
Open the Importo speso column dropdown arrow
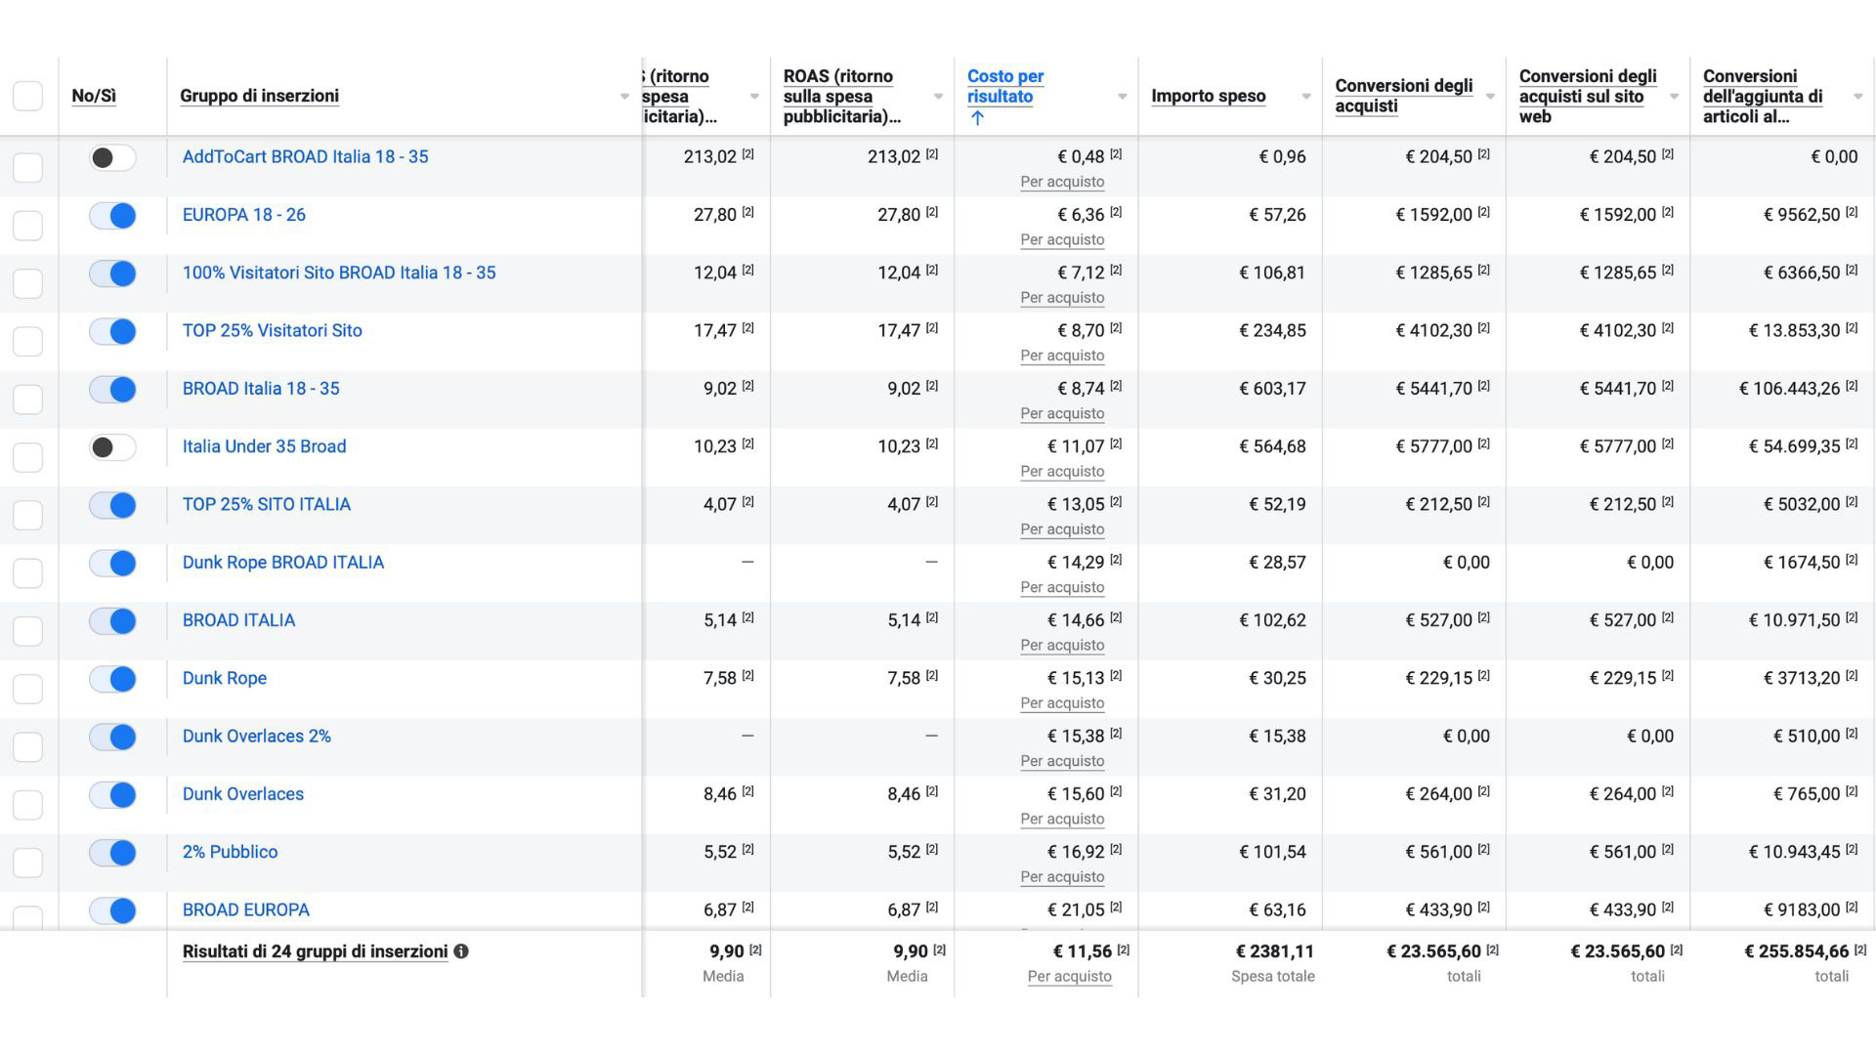click(1305, 96)
